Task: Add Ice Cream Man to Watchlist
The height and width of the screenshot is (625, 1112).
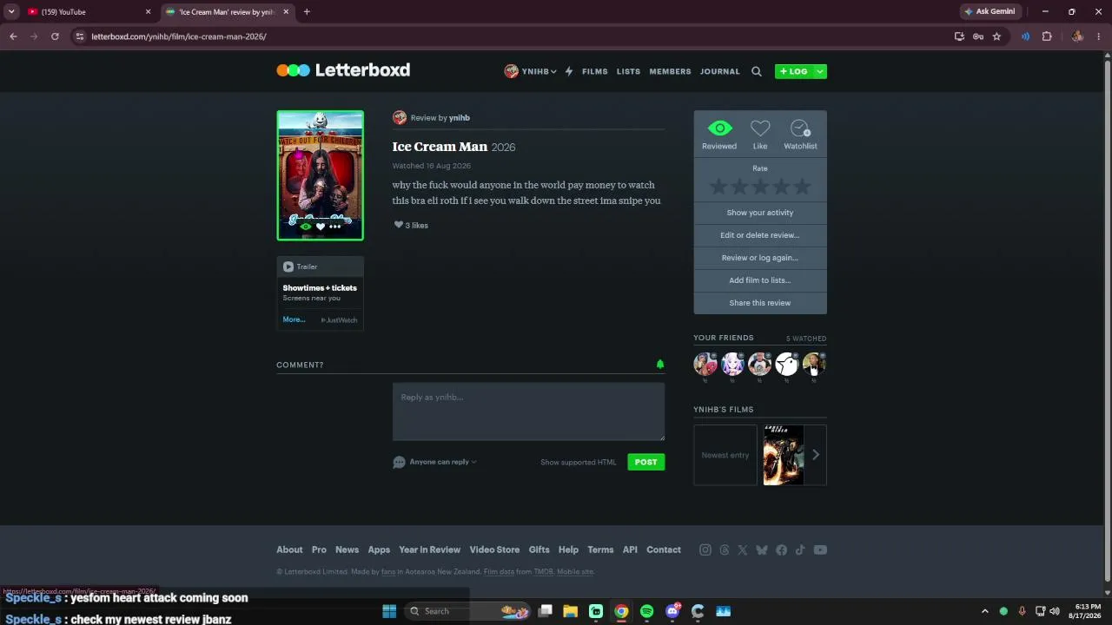Action: point(800,128)
